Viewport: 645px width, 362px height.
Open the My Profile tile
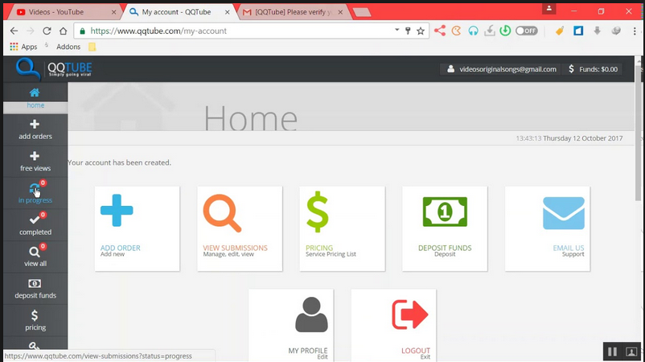(x=291, y=325)
